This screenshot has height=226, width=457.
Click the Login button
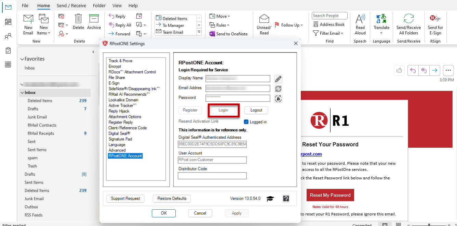[x=223, y=110]
